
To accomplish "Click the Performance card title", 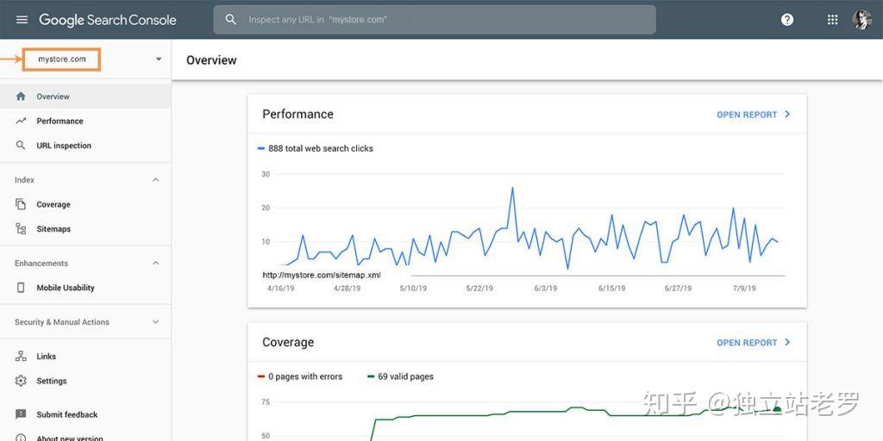I will point(297,115).
